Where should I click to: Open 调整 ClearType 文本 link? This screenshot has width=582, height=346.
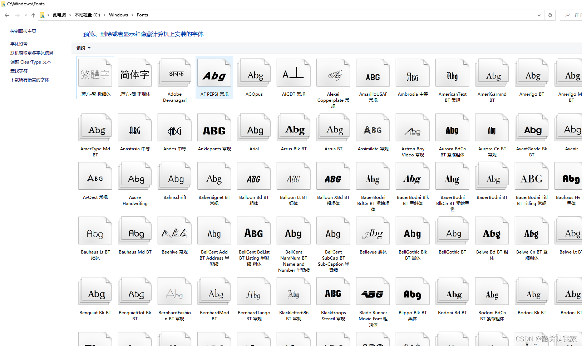click(31, 62)
